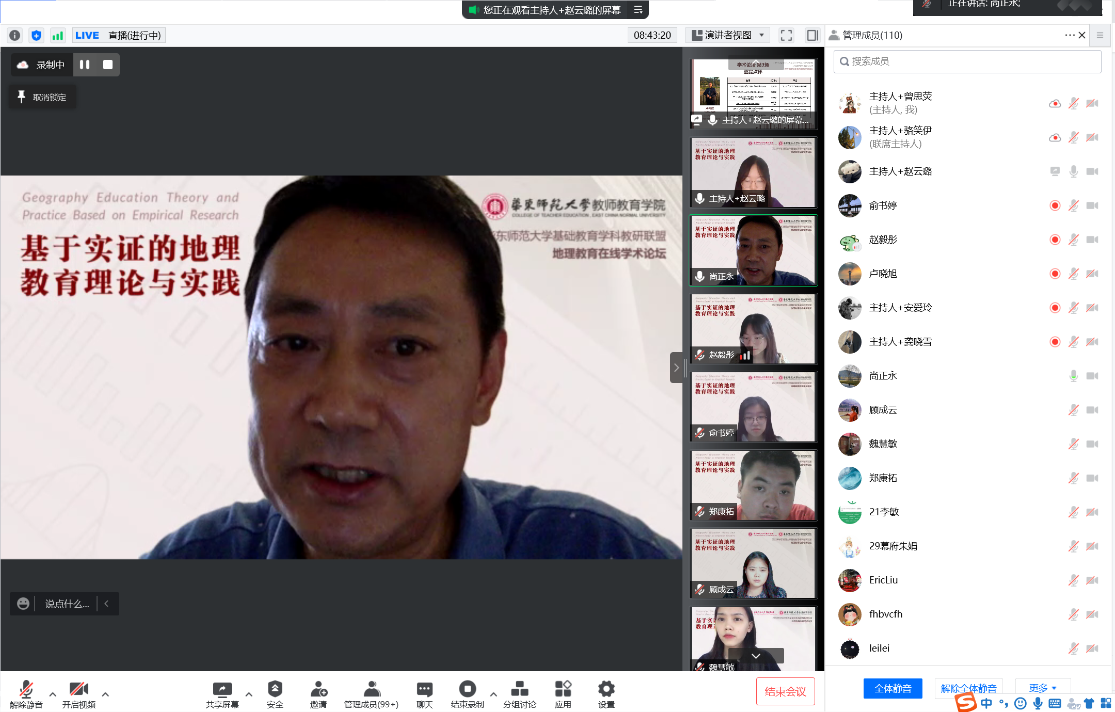
Task: Open 管理成员(99+) panel
Action: tap(371, 694)
